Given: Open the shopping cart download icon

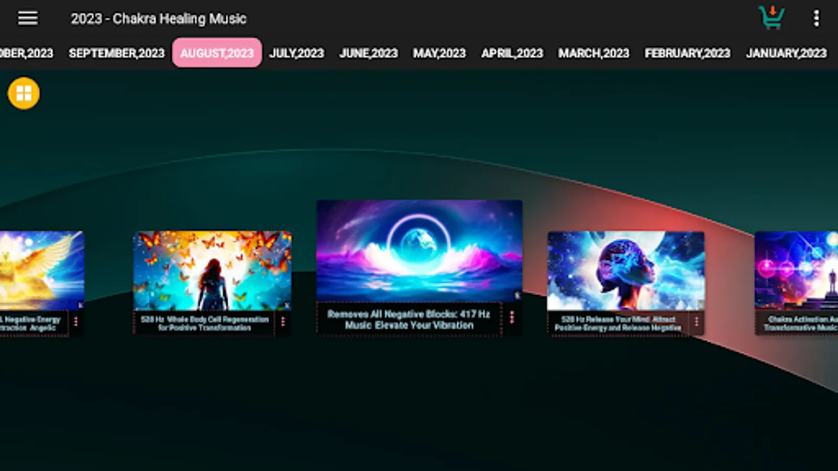Looking at the screenshot, I should [x=771, y=18].
